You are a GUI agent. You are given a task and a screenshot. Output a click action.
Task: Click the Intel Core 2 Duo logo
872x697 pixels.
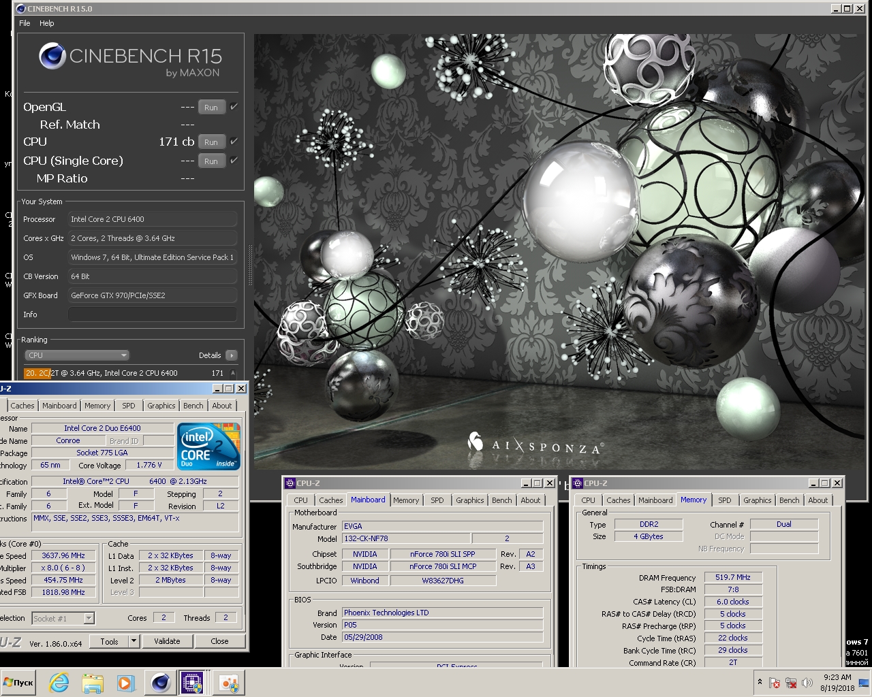pos(208,447)
